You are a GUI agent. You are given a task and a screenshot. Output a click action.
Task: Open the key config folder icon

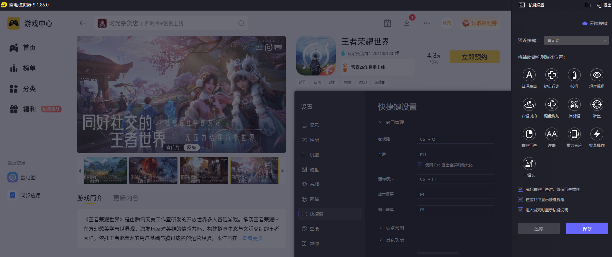coord(588,5)
